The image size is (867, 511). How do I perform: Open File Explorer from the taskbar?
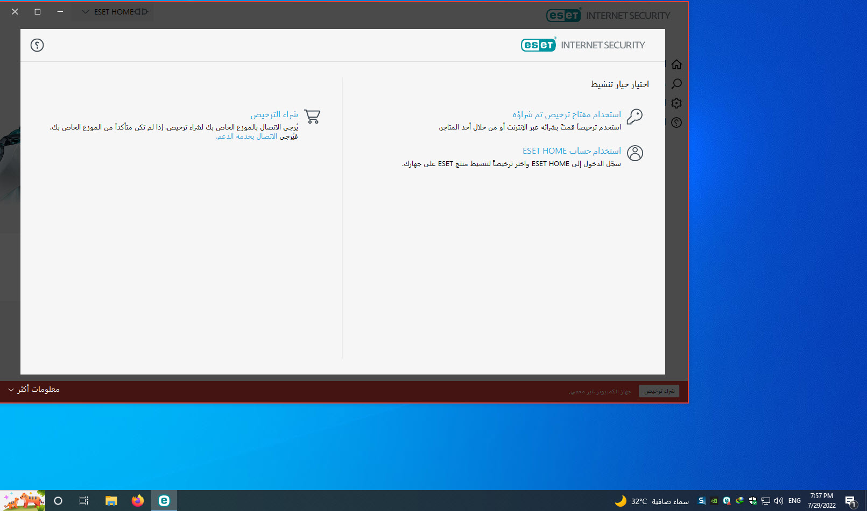pyautogui.click(x=111, y=501)
